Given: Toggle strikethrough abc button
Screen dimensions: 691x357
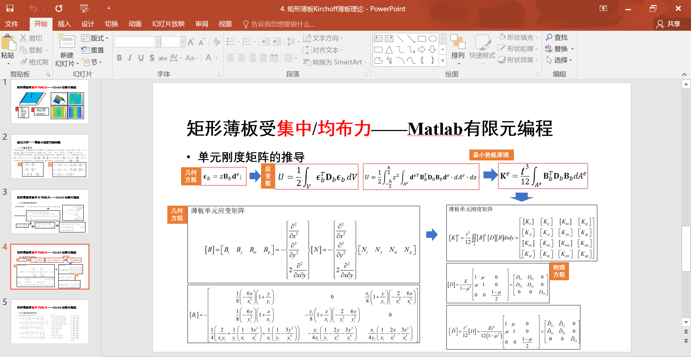Looking at the screenshot, I should [x=163, y=58].
